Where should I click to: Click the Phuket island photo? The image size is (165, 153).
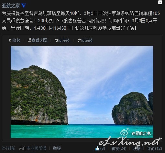tap(82, 92)
